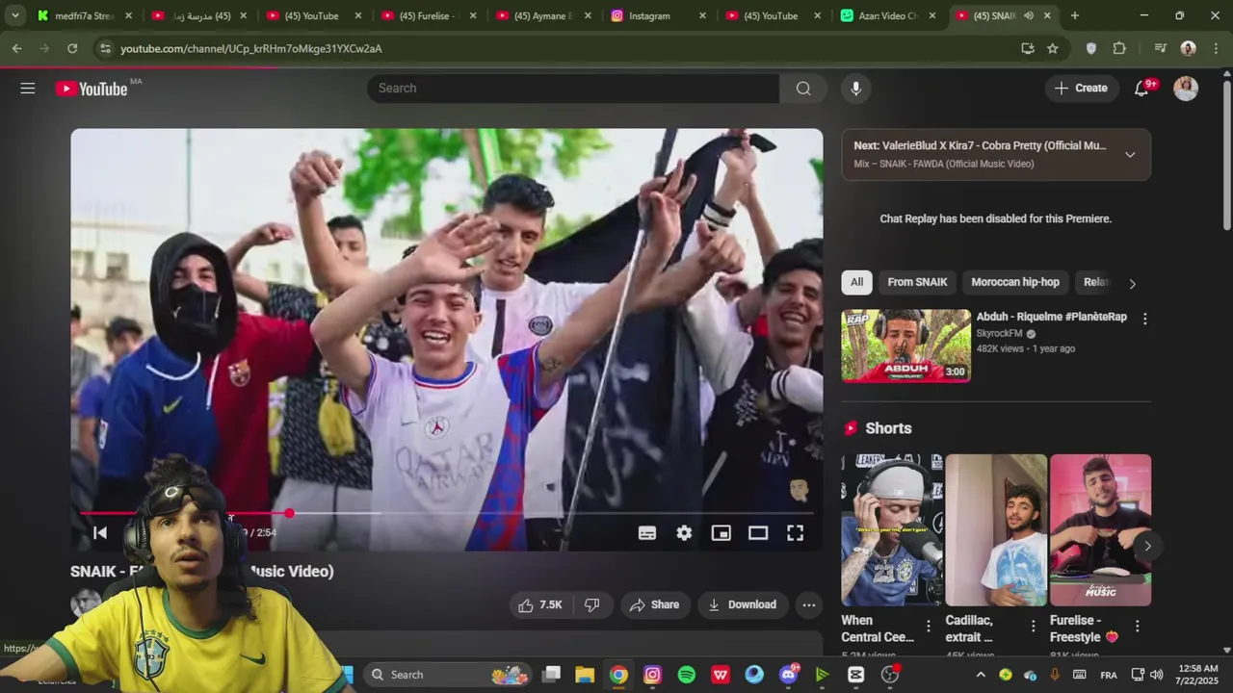The width and height of the screenshot is (1233, 693).
Task: Switch to the Azar Video Chat tab
Action: click(888, 15)
